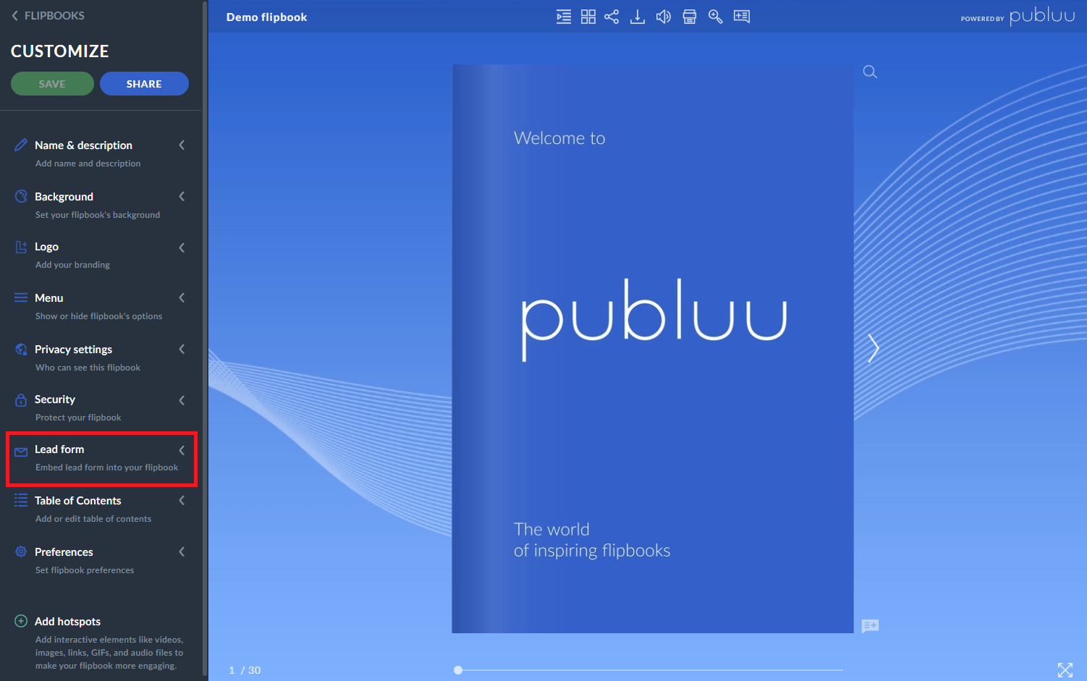Expand Menu section chevron
Image resolution: width=1087 pixels, height=681 pixels.
pos(182,297)
